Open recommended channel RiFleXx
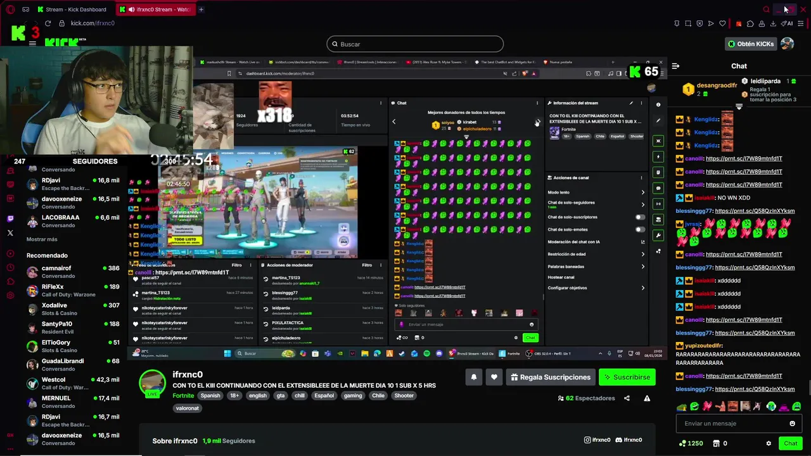 click(x=73, y=291)
